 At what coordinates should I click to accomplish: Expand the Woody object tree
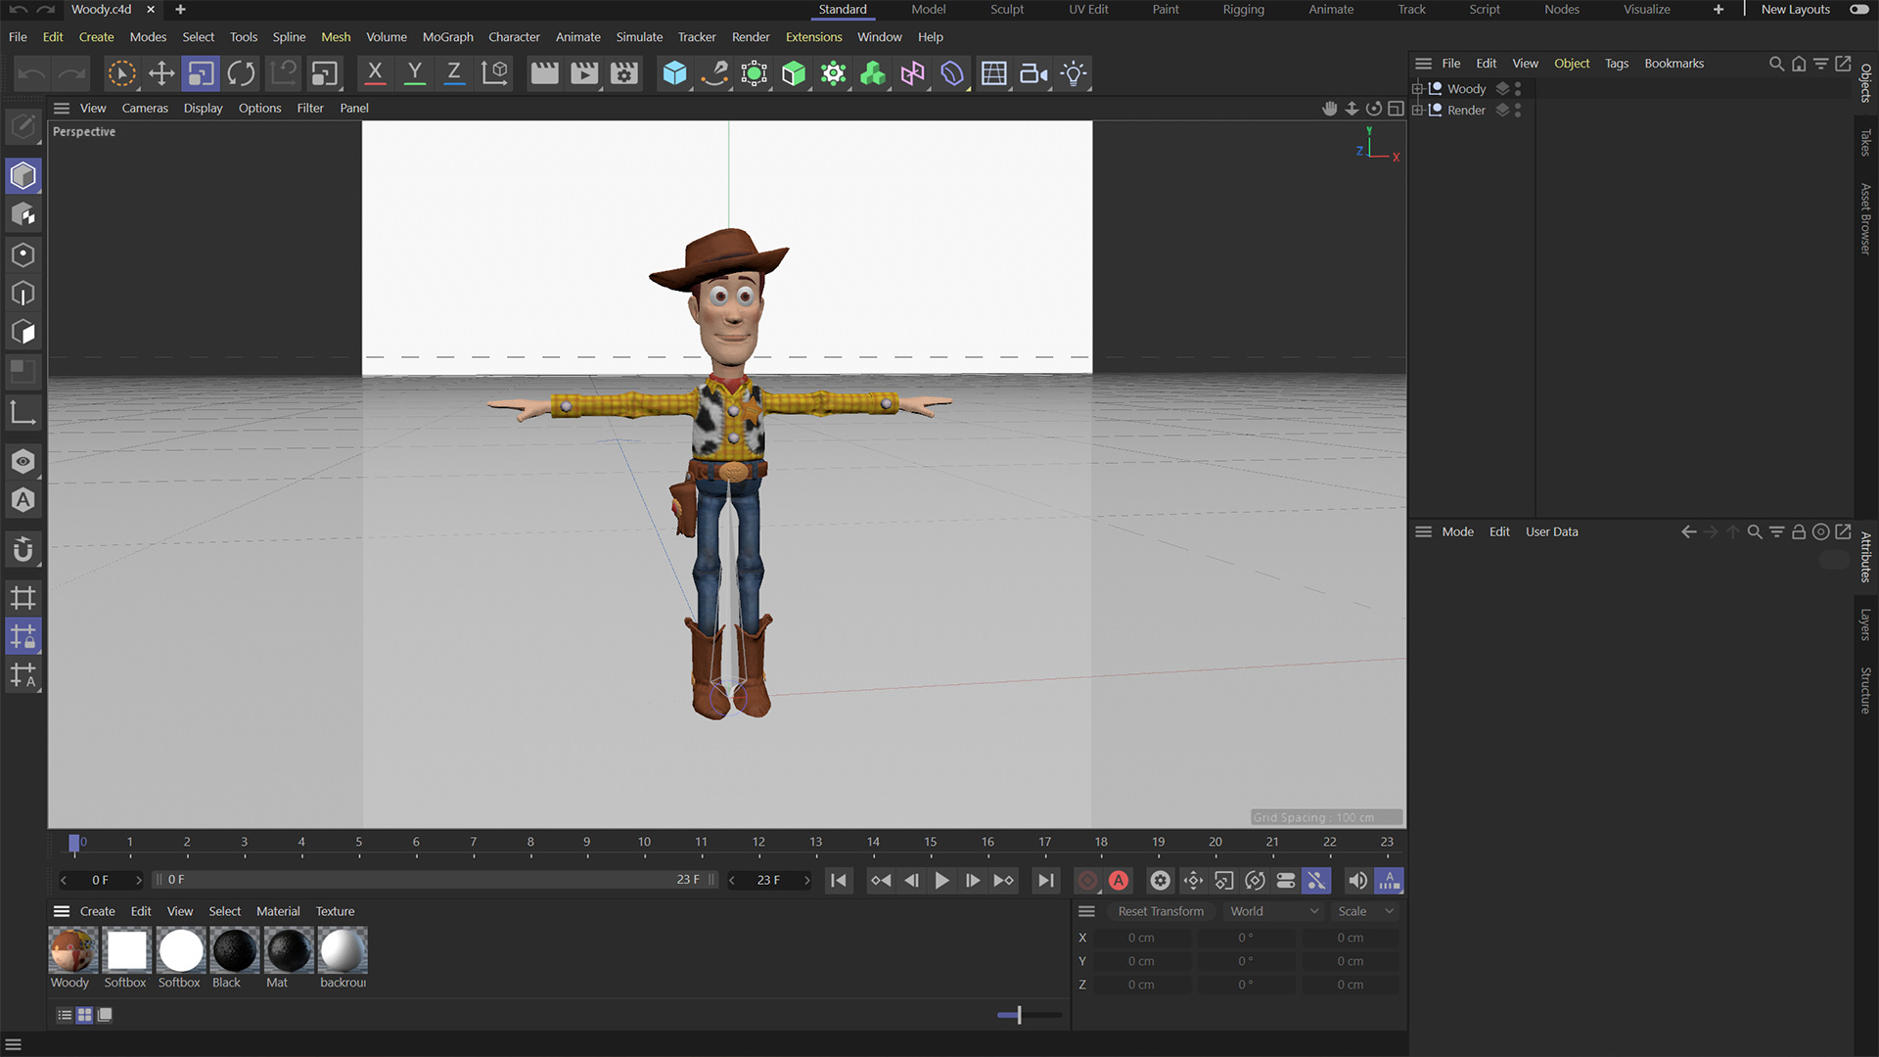click(1417, 88)
